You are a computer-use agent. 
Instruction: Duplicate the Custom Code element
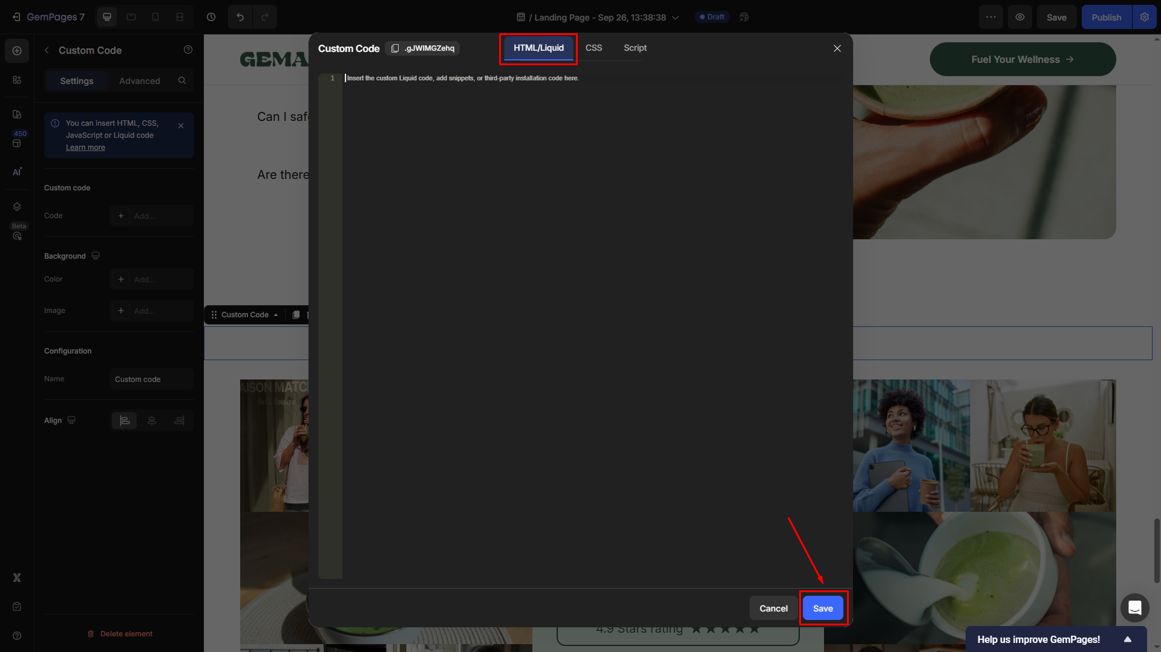[296, 315]
